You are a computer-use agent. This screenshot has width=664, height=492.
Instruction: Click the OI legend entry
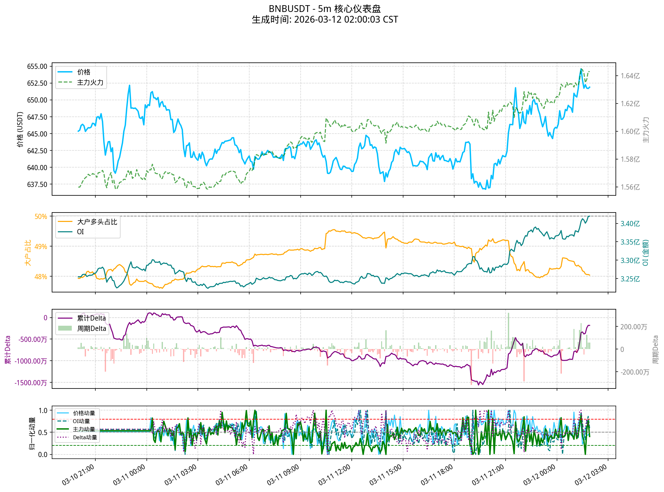coord(80,232)
